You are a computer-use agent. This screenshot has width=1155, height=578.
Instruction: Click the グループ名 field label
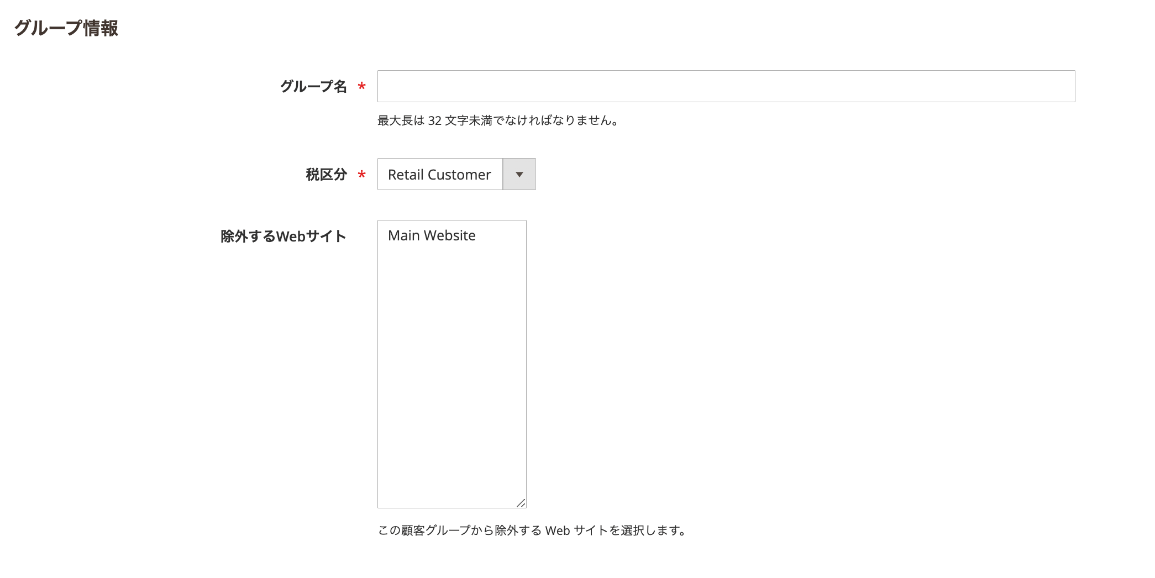315,86
